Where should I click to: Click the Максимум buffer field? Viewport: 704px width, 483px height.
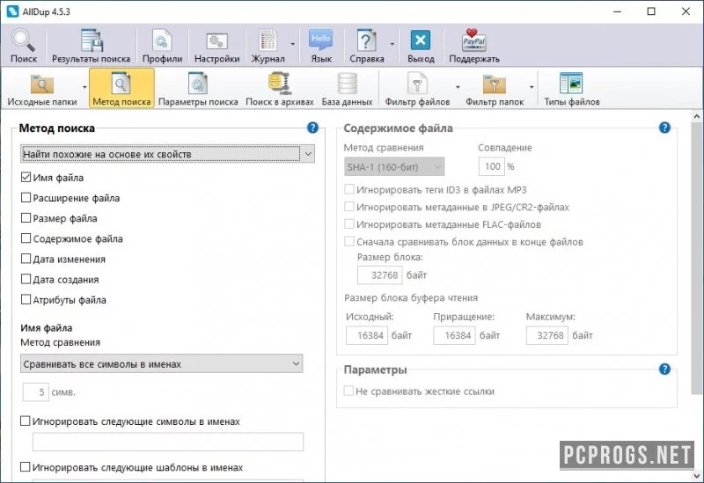(546, 335)
